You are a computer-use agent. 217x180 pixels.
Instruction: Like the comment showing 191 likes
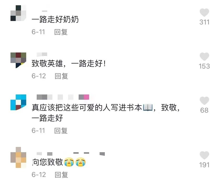(x=204, y=155)
